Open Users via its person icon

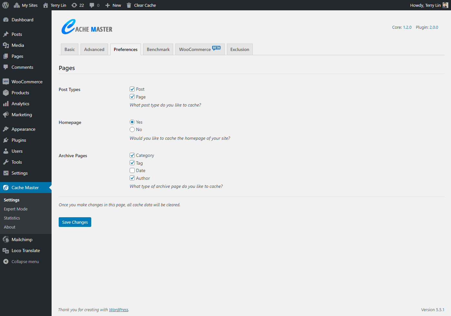click(x=6, y=151)
